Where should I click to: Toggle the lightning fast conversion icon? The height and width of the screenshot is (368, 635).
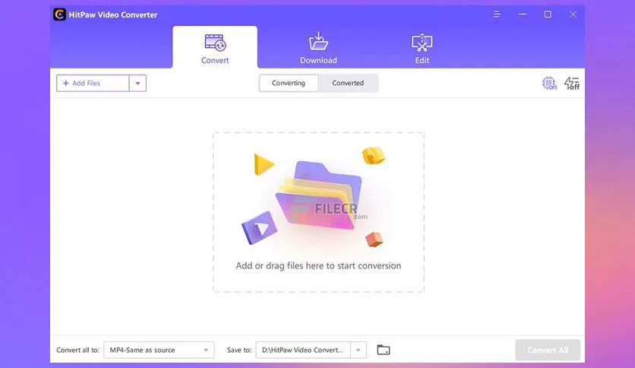(x=572, y=83)
